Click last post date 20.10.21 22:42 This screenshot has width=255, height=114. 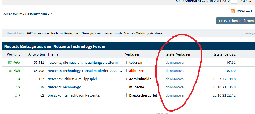click(x=224, y=95)
